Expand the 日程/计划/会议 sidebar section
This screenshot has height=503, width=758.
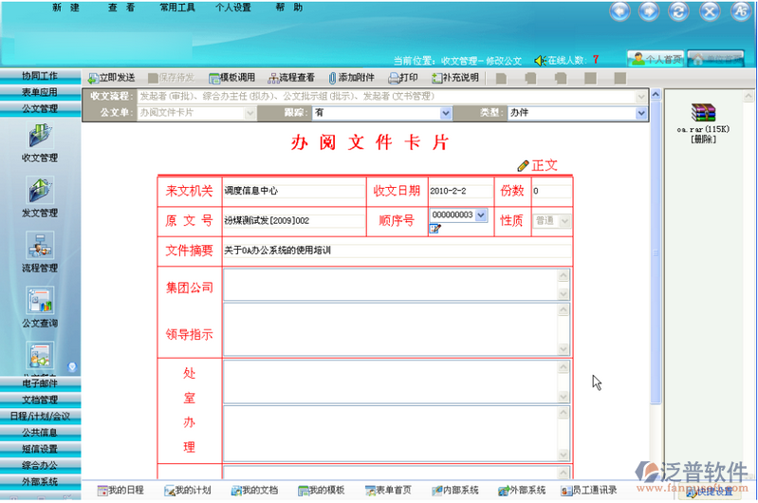[x=40, y=417]
